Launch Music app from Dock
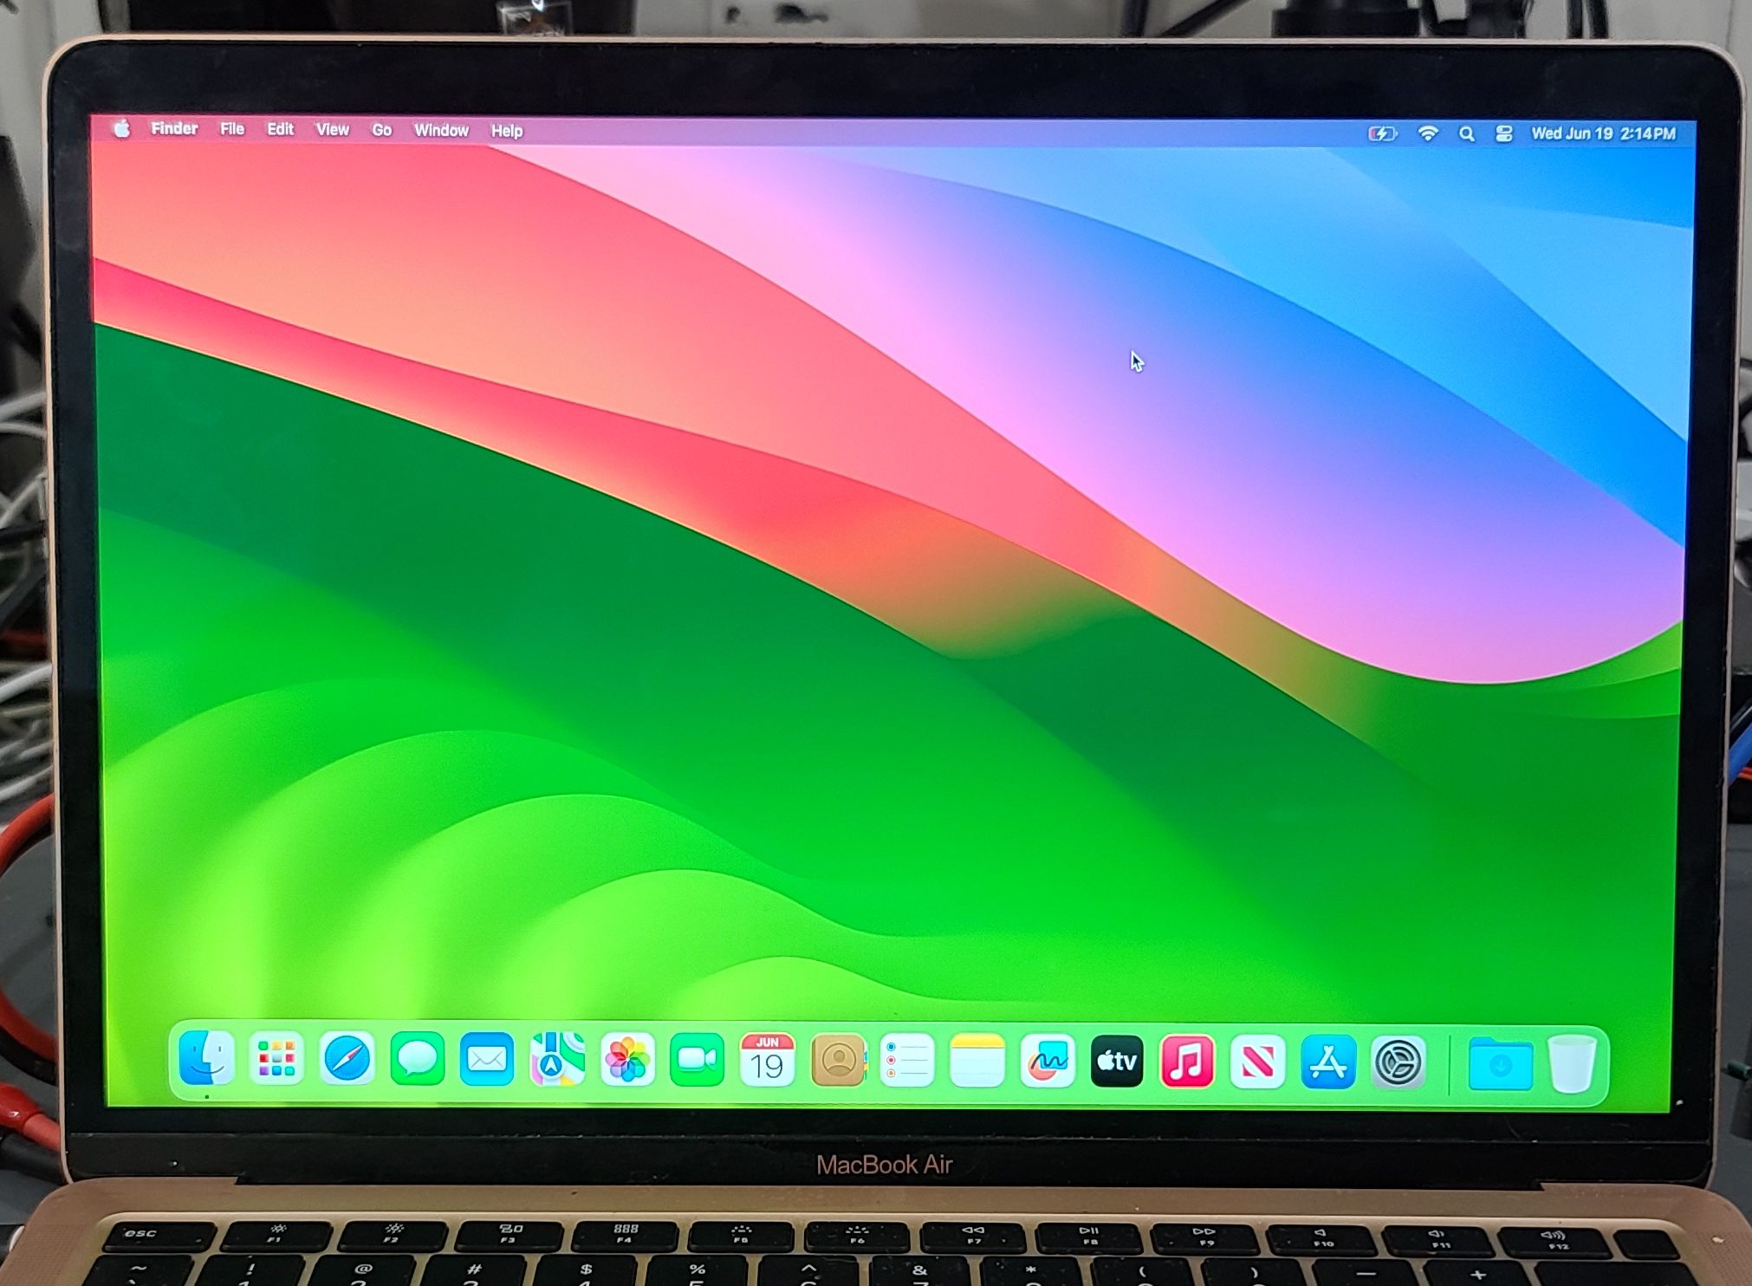 pyautogui.click(x=1187, y=1062)
